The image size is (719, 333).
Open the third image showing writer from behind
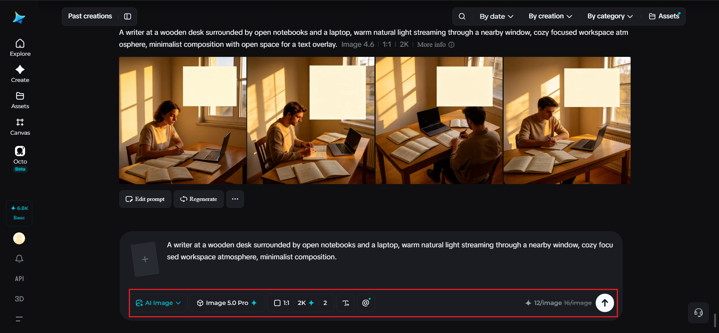click(x=439, y=120)
